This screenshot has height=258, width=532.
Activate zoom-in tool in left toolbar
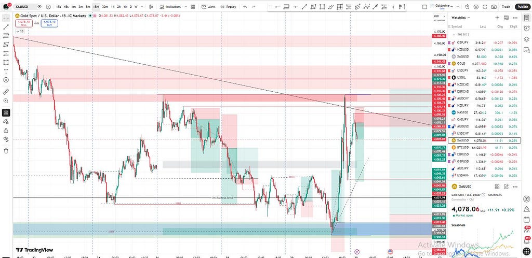[6, 101]
